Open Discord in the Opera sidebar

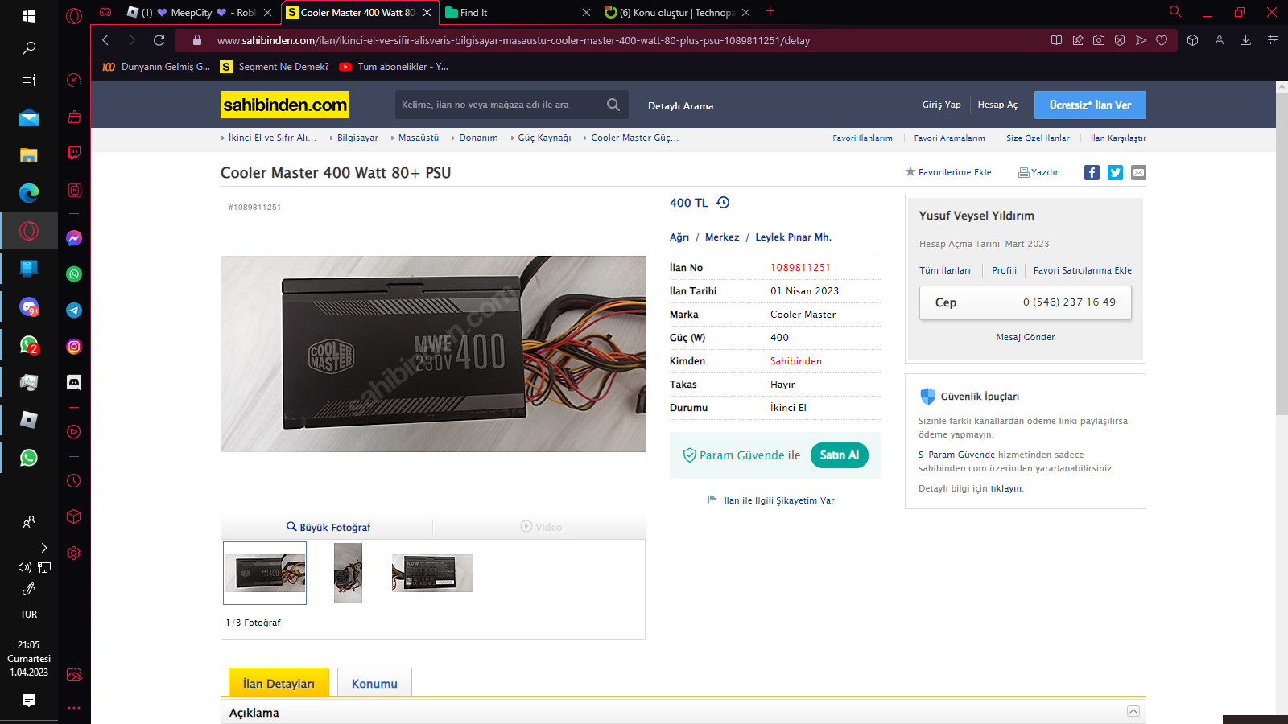(74, 383)
